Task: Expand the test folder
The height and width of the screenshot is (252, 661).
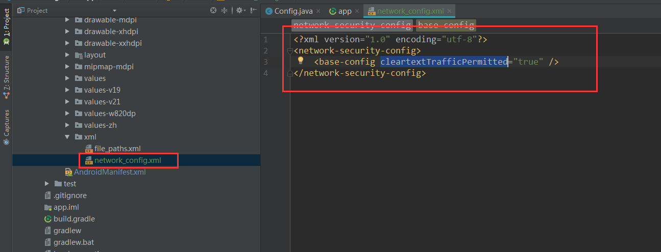Action: 47,184
